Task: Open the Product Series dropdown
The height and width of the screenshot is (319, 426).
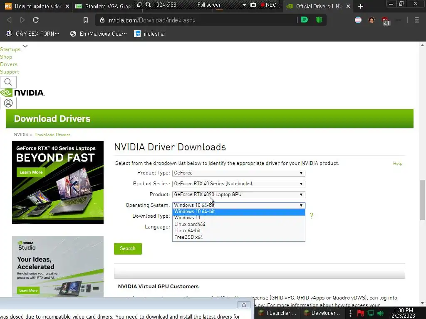Action: click(238, 184)
